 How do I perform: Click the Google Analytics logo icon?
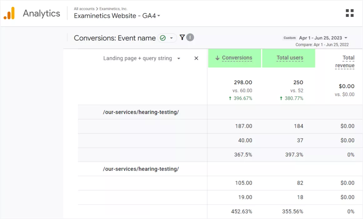[x=9, y=13]
